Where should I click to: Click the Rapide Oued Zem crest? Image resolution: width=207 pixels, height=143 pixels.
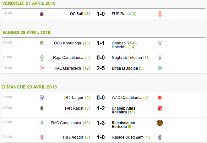pos(160,137)
